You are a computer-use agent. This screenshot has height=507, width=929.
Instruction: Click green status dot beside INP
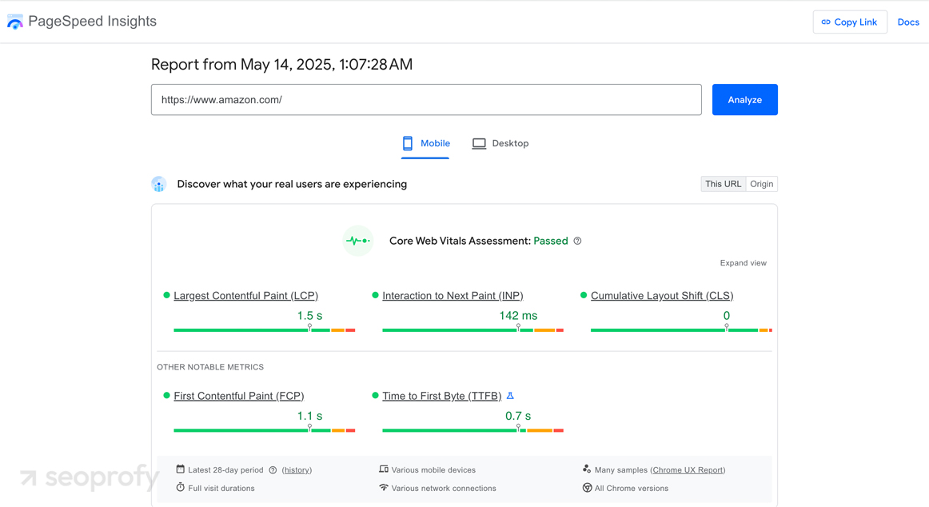(x=375, y=295)
